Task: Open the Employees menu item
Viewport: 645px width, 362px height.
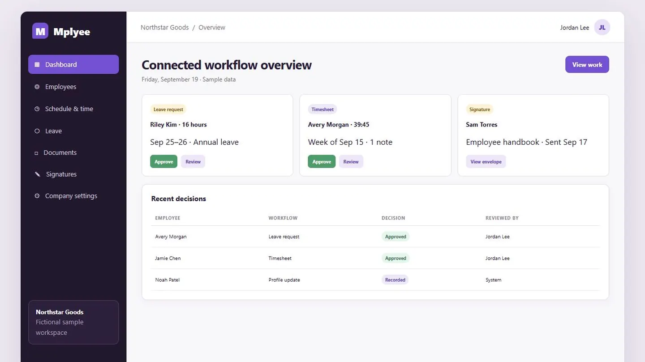Action: [x=73, y=87]
